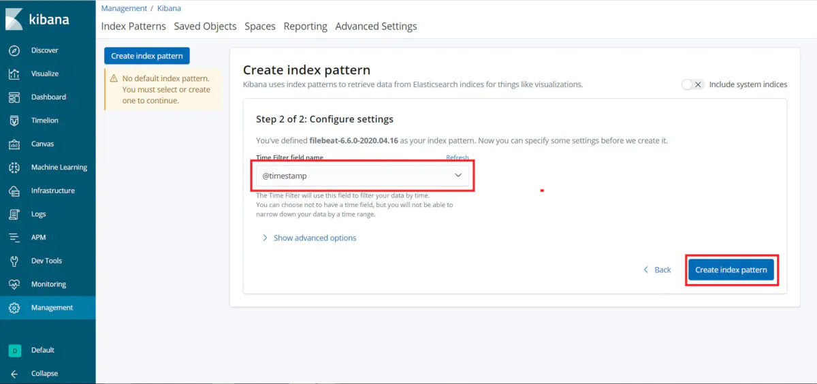The height and width of the screenshot is (384, 817).
Task: Open Logs icon in sidebar
Action: coord(14,214)
